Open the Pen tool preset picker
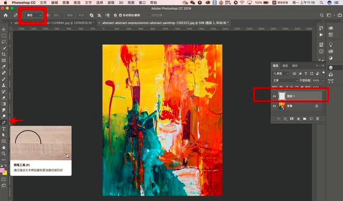 pyautogui.click(x=16, y=15)
